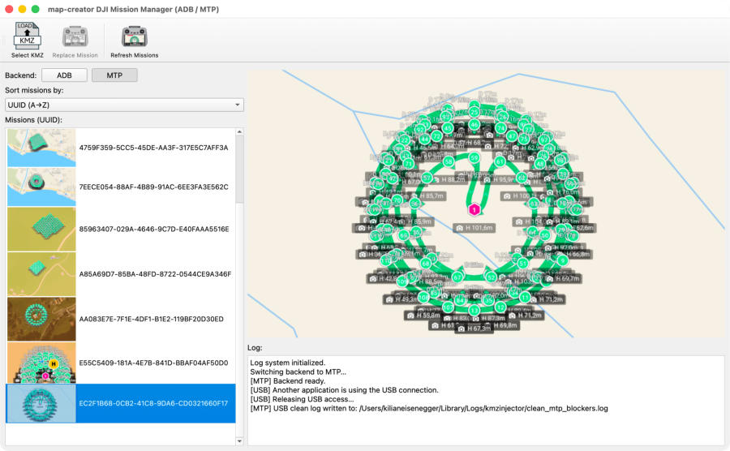The height and width of the screenshot is (451, 730).
Task: Select mission E55C5409-181A-4E7B-841D-BBAF04AF50D0
Action: [153, 363]
